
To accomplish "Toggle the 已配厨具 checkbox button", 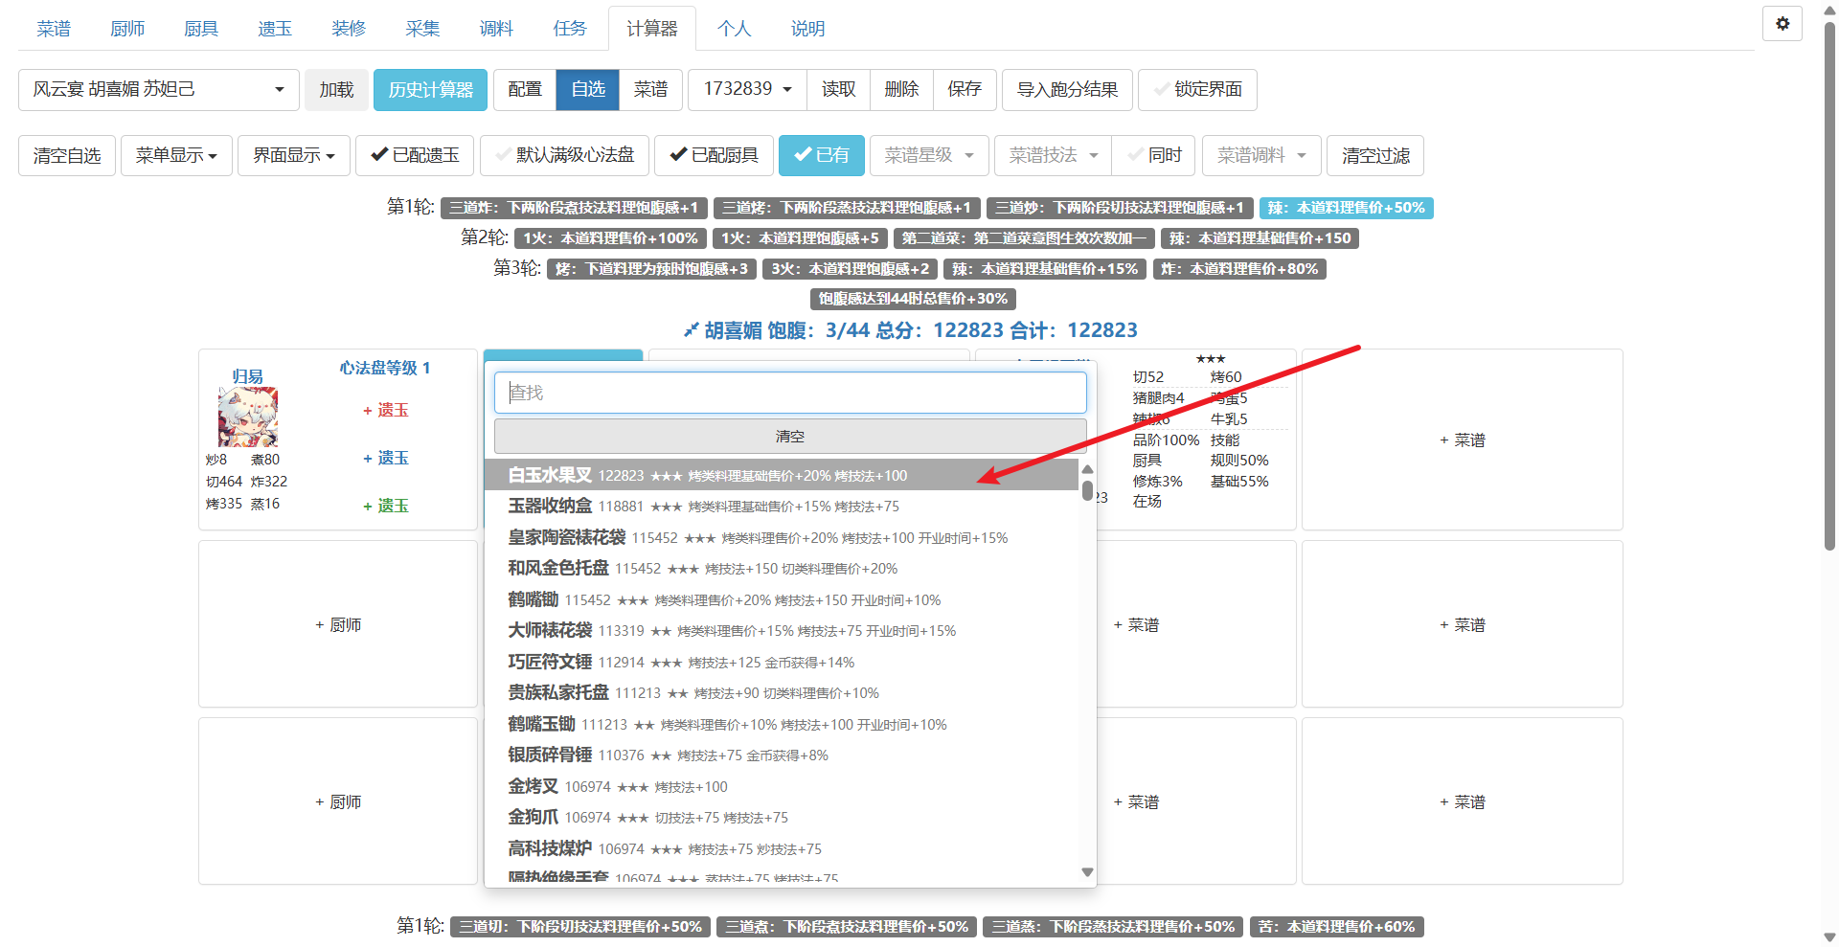I will coord(714,155).
